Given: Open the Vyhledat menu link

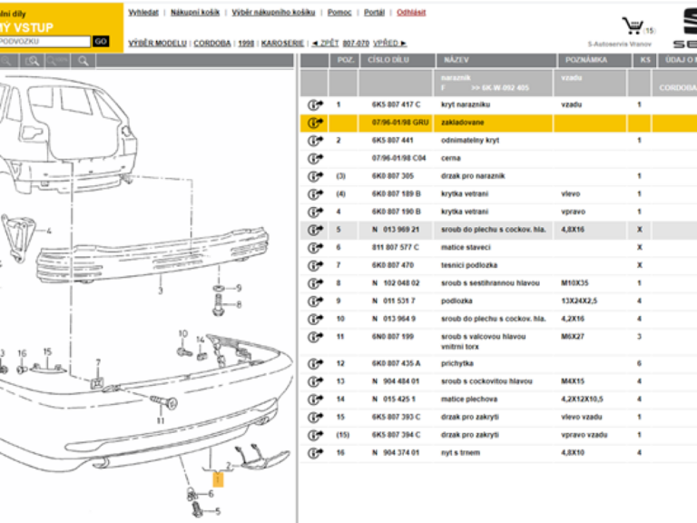Looking at the screenshot, I should [142, 13].
